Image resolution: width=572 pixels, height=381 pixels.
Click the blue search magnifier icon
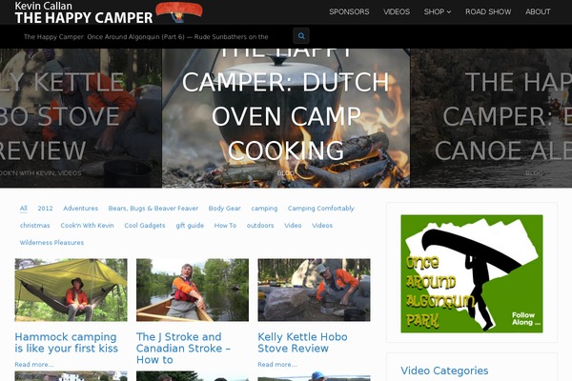point(301,36)
